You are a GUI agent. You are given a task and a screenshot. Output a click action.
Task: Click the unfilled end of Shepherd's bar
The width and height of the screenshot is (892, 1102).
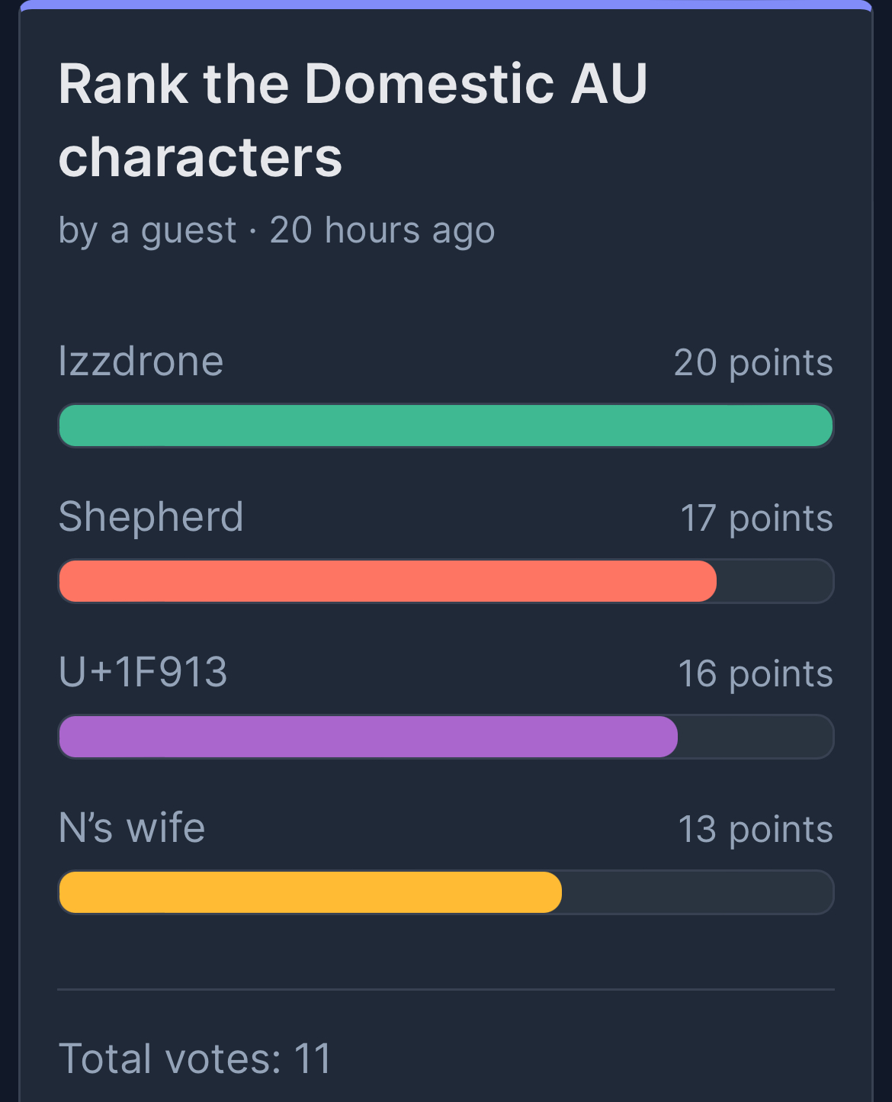tap(774, 581)
